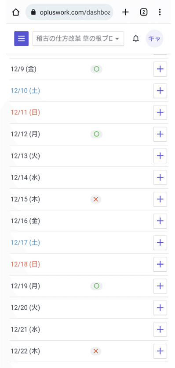
Task: Expand the 稽古の仕方改革 project dropdown
Action: (78, 38)
